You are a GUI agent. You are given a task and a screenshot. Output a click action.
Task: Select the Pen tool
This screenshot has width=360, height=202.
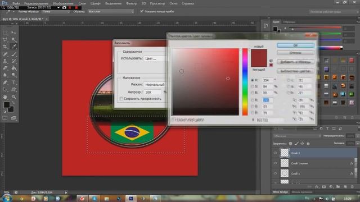coord(5,82)
